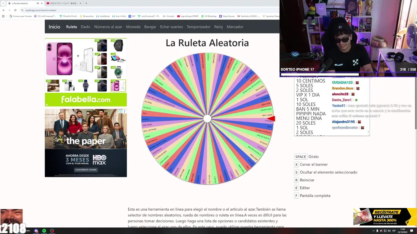This screenshot has height=234, width=417.
Task: Open the apps grid in bookmarks bar
Action: [3, 16]
